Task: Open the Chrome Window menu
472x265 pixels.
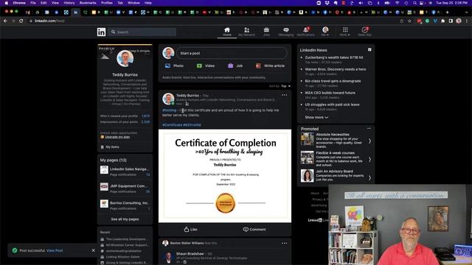Action: 133,3
